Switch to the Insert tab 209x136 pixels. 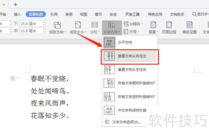17,14
